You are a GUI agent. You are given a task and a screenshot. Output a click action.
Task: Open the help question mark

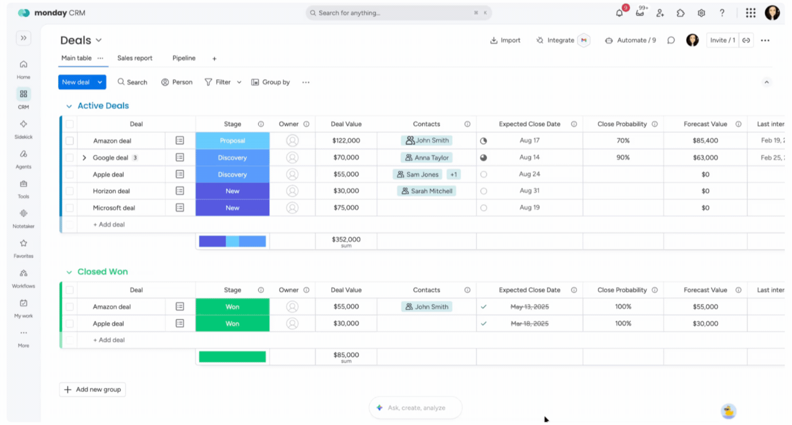tap(722, 13)
